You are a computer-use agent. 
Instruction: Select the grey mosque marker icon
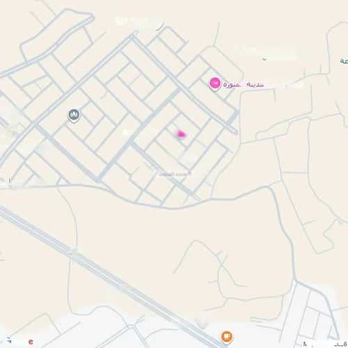click(x=74, y=115)
